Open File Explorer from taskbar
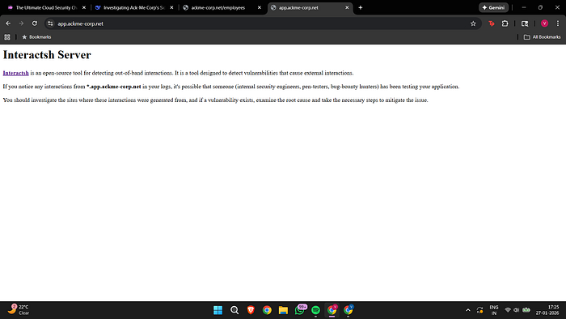Image resolution: width=566 pixels, height=319 pixels. 283,310
